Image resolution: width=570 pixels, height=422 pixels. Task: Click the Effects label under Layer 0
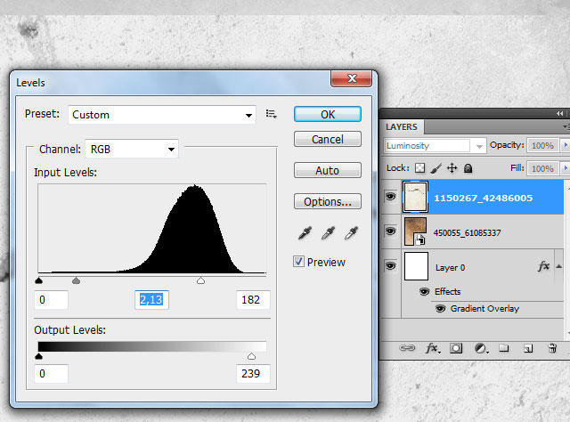[x=447, y=291]
